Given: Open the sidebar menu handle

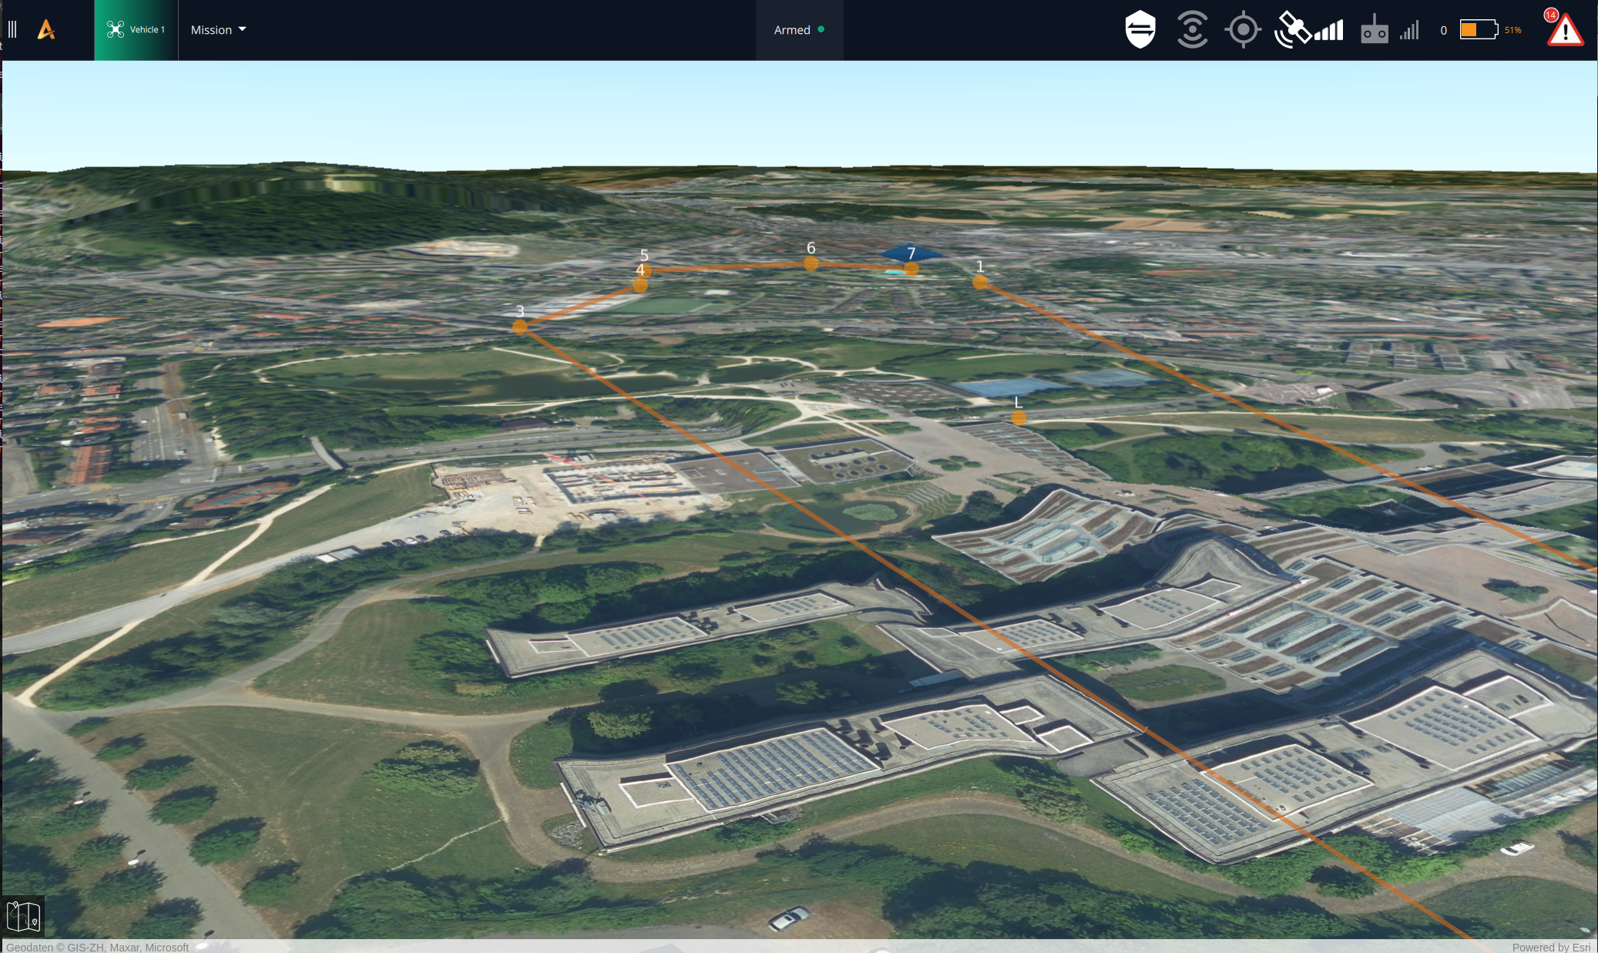Looking at the screenshot, I should tap(12, 30).
